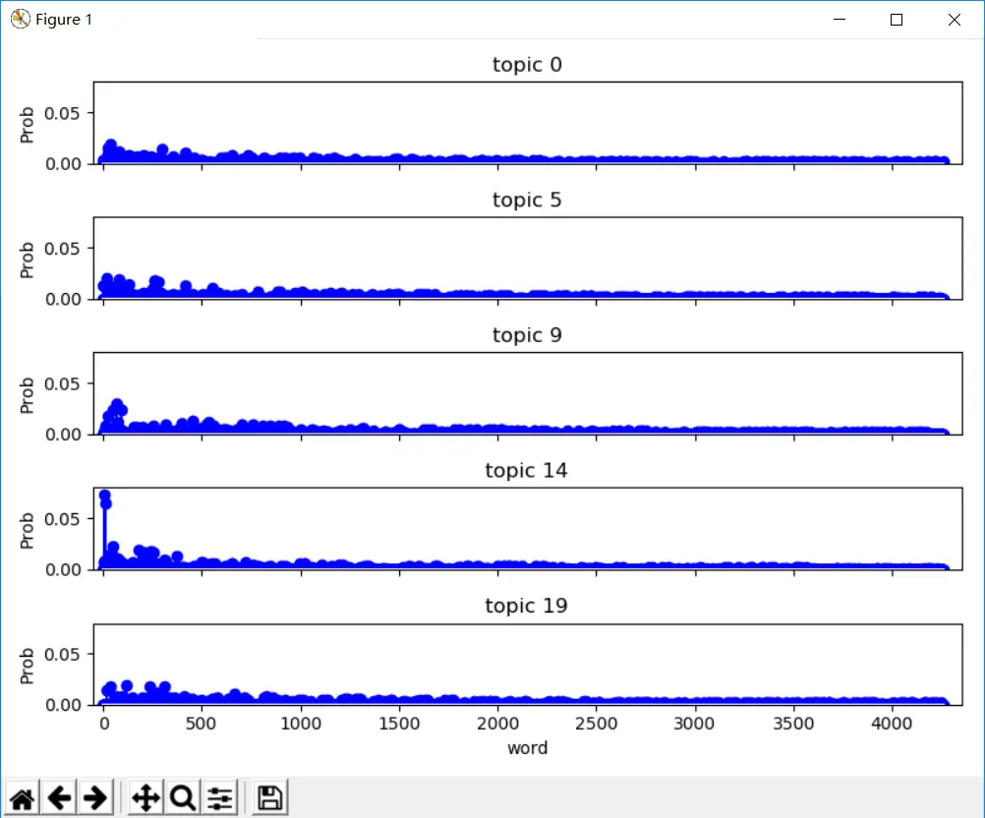Go forward to the next view

pyautogui.click(x=95, y=798)
